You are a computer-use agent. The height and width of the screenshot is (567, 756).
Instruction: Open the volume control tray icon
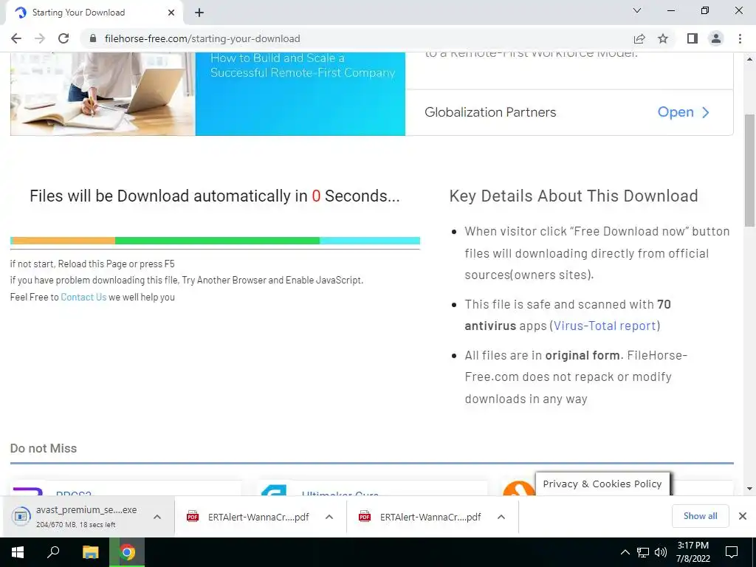click(x=661, y=552)
